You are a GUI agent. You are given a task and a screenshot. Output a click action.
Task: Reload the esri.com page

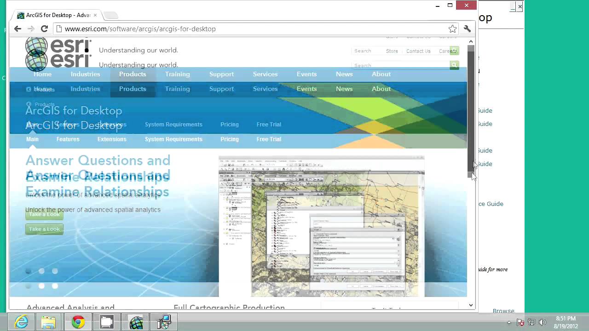(44, 29)
